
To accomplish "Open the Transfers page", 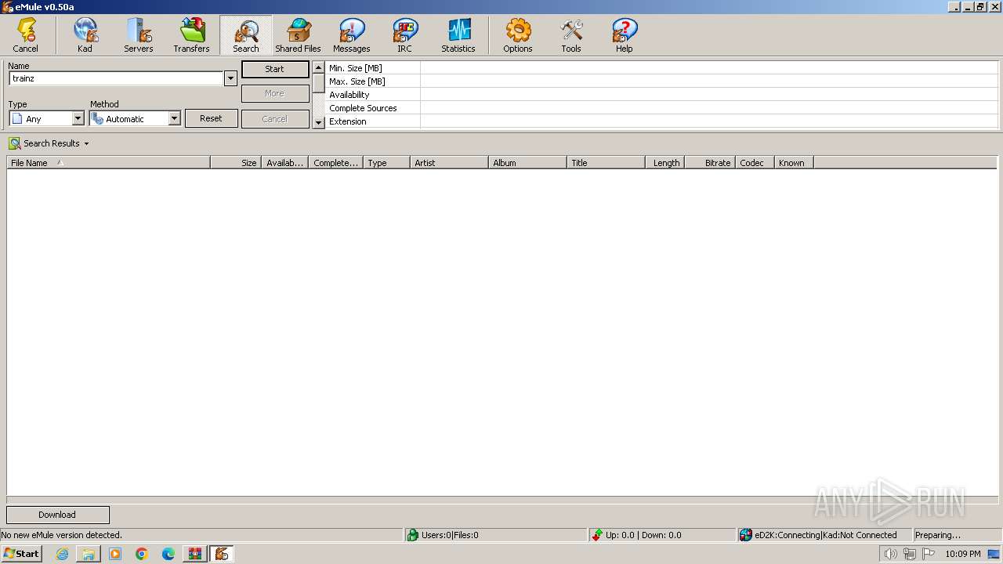I will point(191,35).
